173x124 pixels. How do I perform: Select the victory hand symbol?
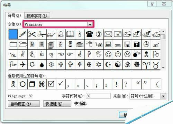click(x=23, y=54)
